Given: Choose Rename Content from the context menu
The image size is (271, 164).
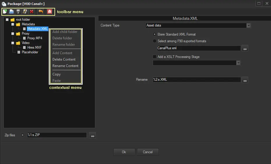Looking at the screenshot, I should click(65, 66).
